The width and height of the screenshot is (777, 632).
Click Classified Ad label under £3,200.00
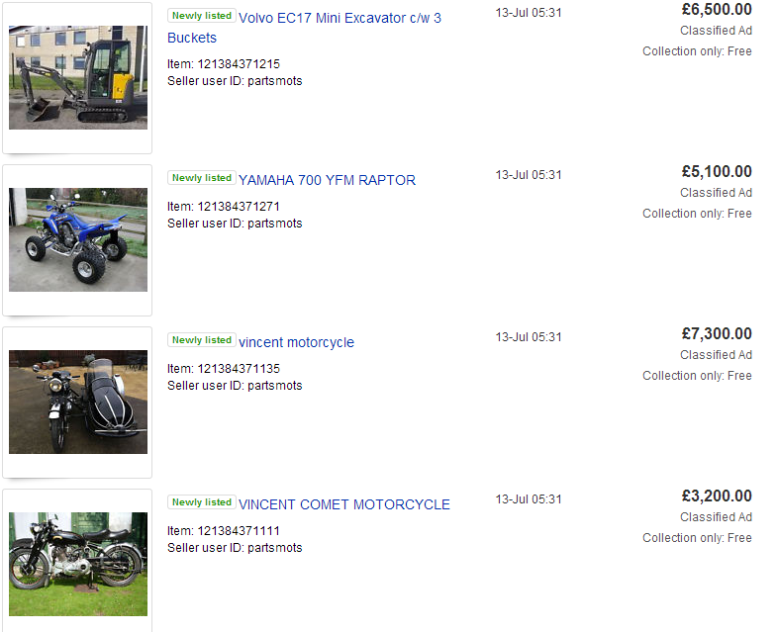716,517
